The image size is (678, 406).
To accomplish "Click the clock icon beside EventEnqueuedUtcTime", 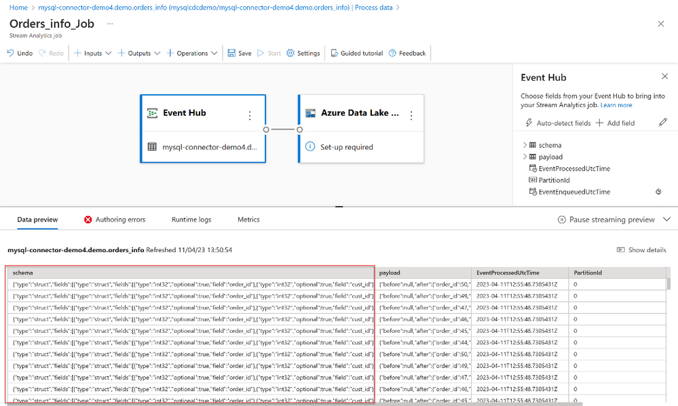I will point(658,192).
